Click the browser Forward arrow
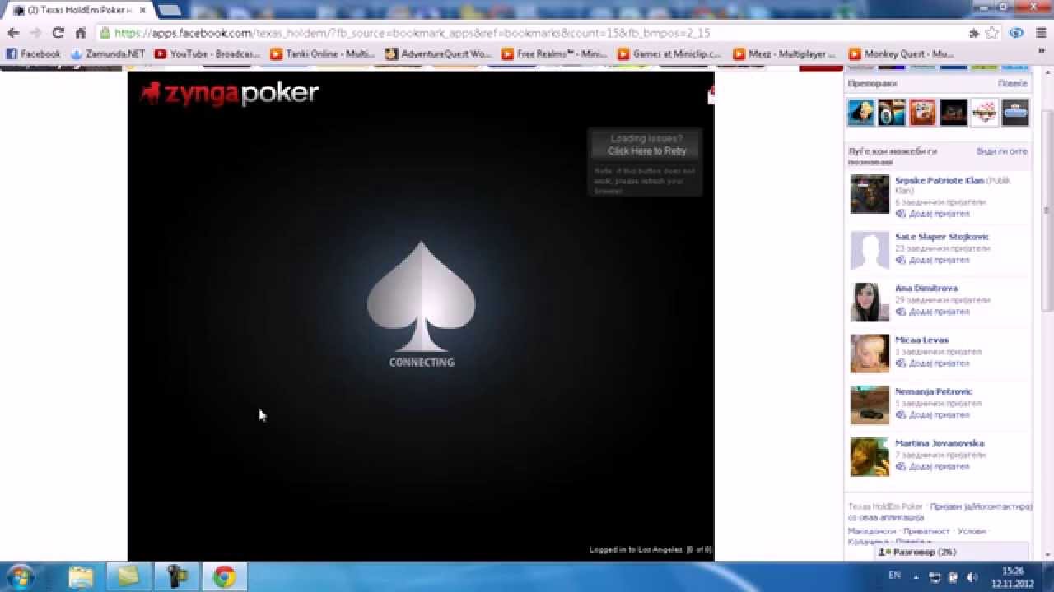The width and height of the screenshot is (1054, 592). [x=35, y=33]
